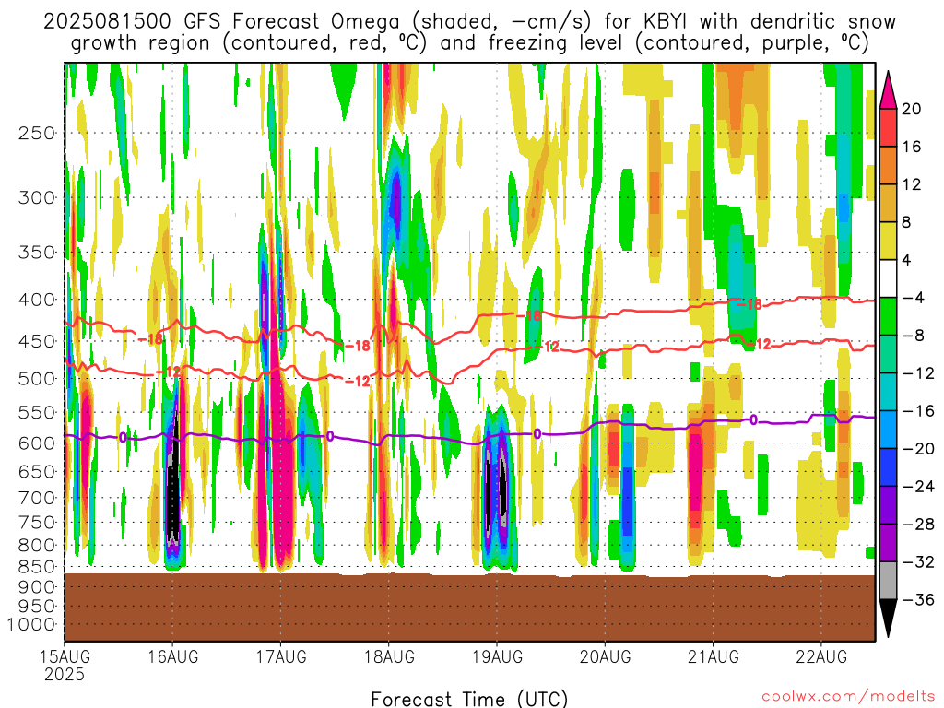This screenshot has height=708, width=944.
Task: Click the 17AUG time axis label
Action: tap(281, 656)
